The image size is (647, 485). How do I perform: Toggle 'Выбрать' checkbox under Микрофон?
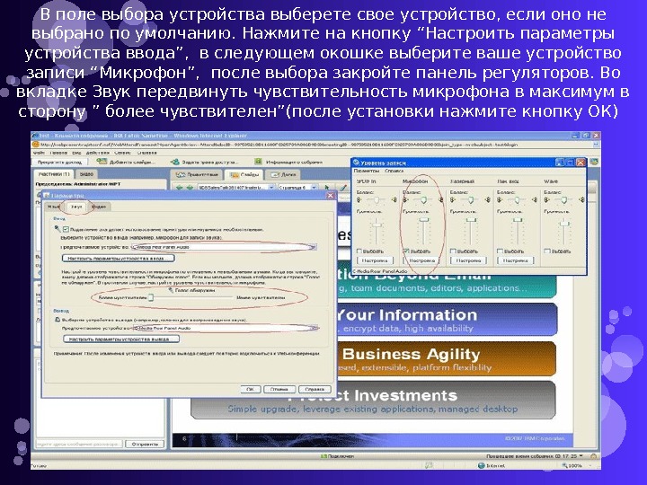406,251
